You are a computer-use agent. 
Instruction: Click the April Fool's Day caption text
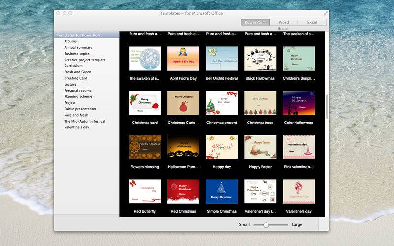tap(183, 78)
